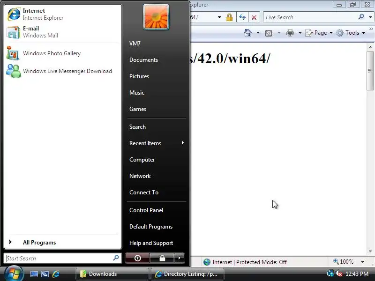
Task: Open the Home button dropdown arrow
Action: pos(258,33)
